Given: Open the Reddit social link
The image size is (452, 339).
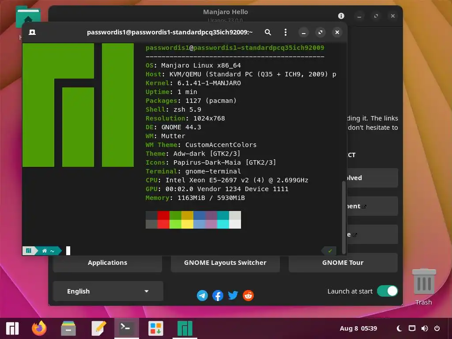Looking at the screenshot, I should point(248,295).
